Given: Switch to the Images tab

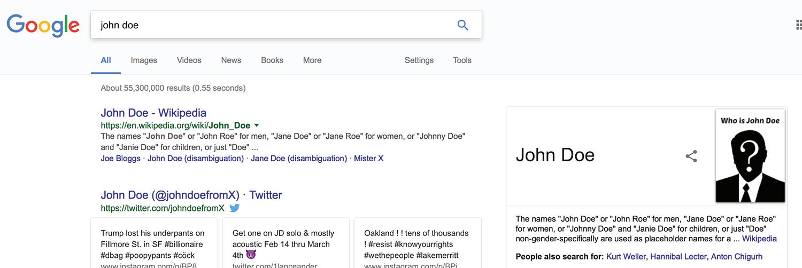Looking at the screenshot, I should [144, 60].
